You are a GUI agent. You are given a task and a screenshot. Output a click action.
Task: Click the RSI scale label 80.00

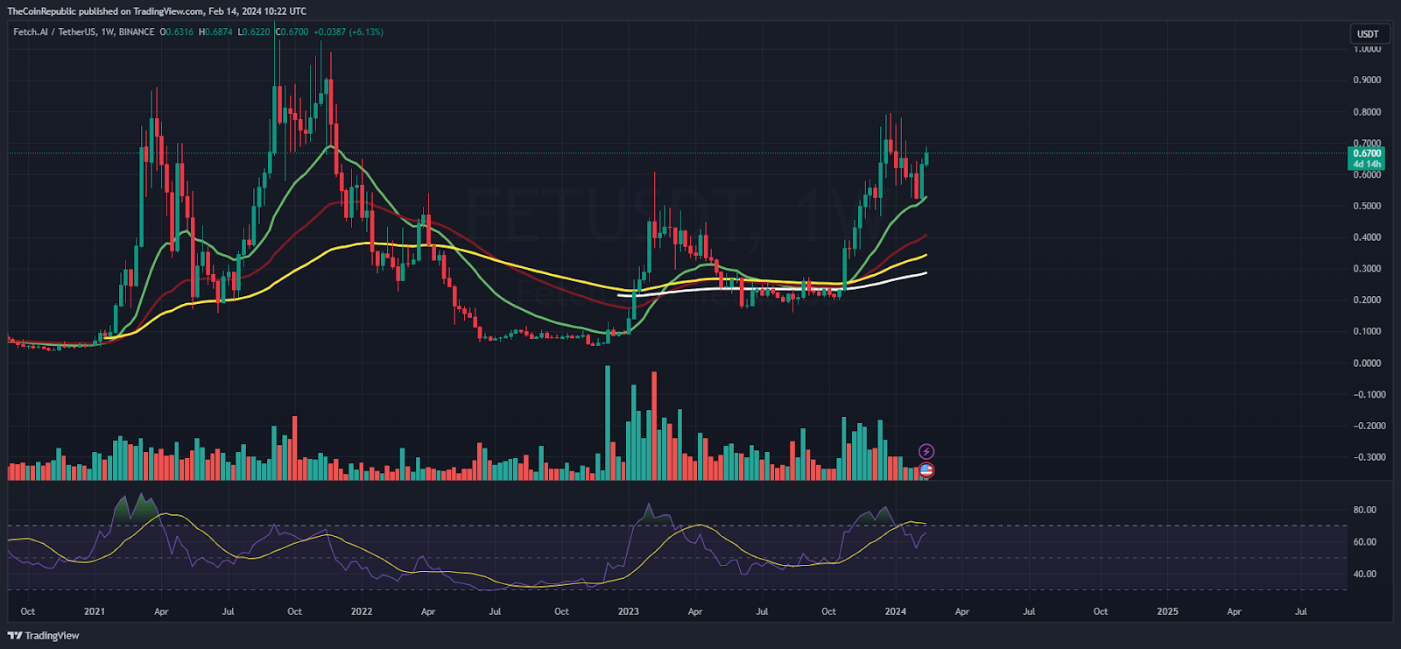click(x=1364, y=510)
